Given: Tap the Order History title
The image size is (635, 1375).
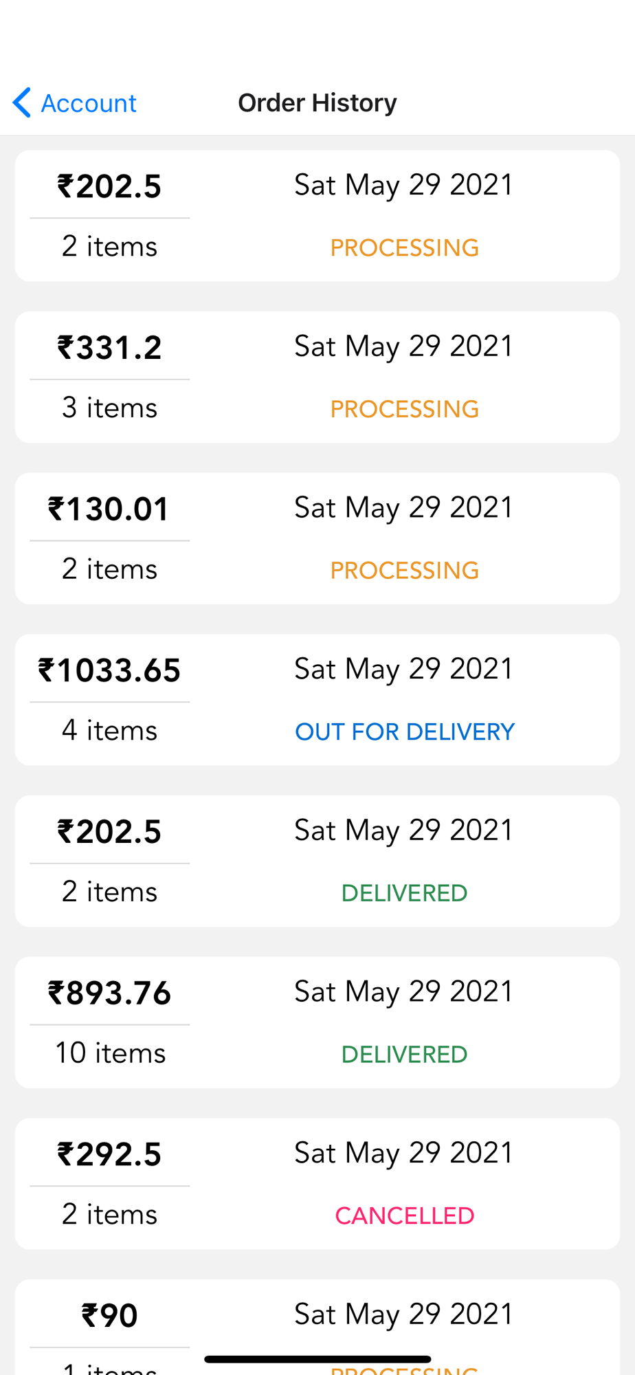Looking at the screenshot, I should click(x=317, y=103).
